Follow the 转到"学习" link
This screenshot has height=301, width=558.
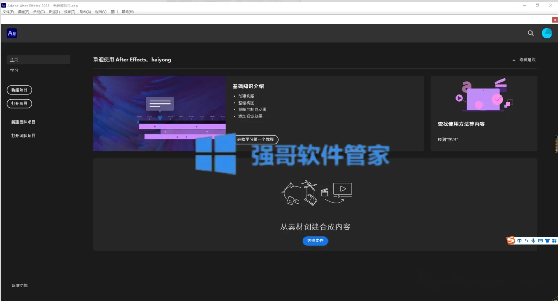(448, 140)
